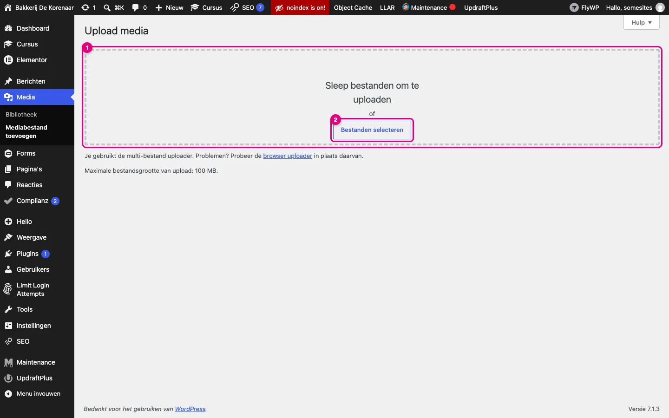Open the Media menu item

pos(37,97)
